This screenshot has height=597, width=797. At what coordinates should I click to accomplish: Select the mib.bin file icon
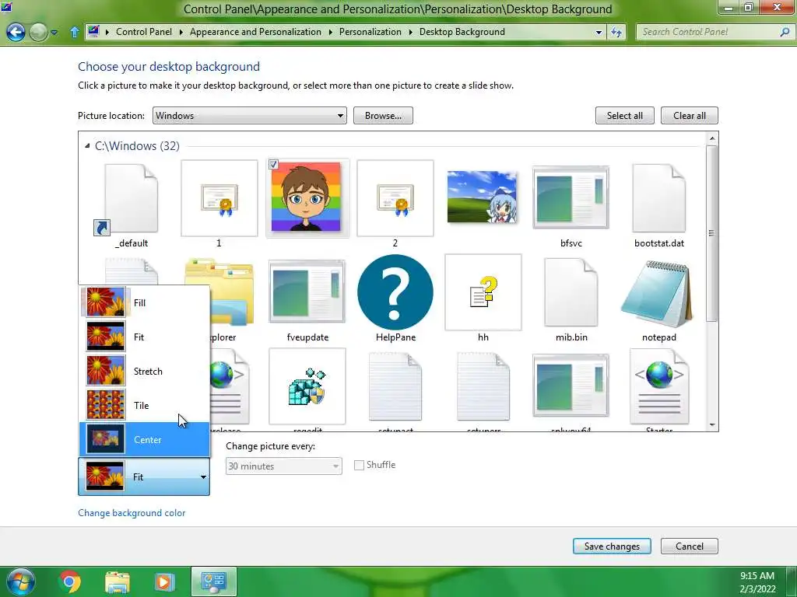(x=571, y=292)
